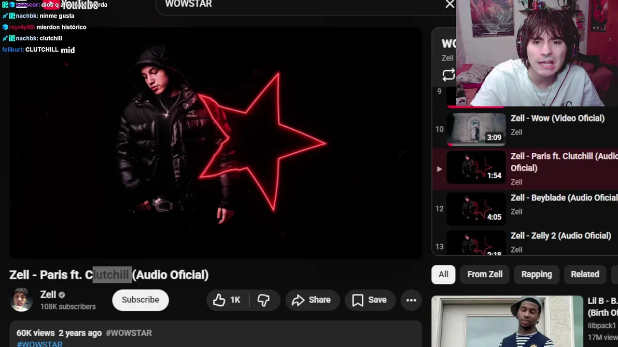The image size is (618, 347).
Task: Open the Beyblade thumbnail showing 4:05
Action: click(476, 209)
